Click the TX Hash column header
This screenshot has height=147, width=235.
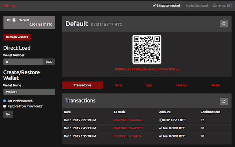click(x=119, y=112)
